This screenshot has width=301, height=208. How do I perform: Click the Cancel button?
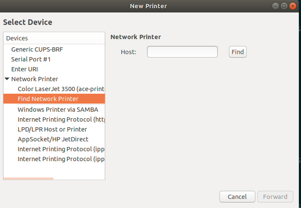click(x=237, y=197)
